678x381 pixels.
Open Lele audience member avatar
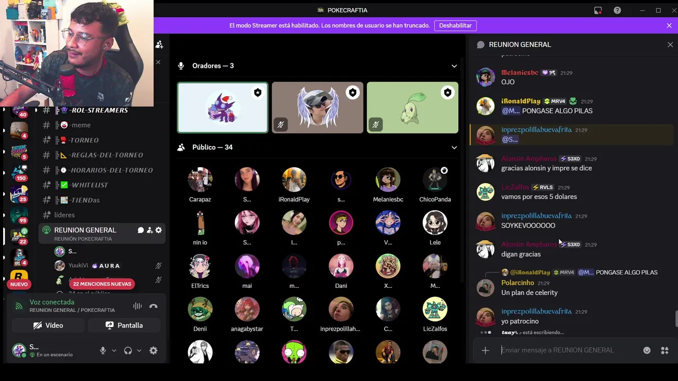pyautogui.click(x=435, y=223)
